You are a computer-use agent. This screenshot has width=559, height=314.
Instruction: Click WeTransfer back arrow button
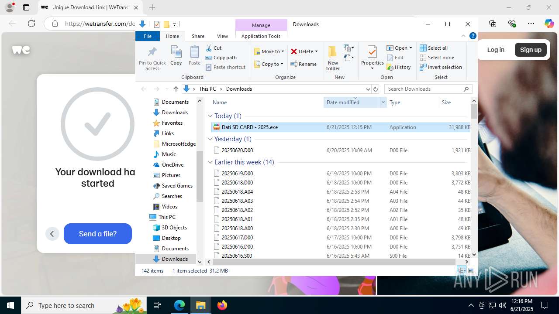click(x=52, y=234)
